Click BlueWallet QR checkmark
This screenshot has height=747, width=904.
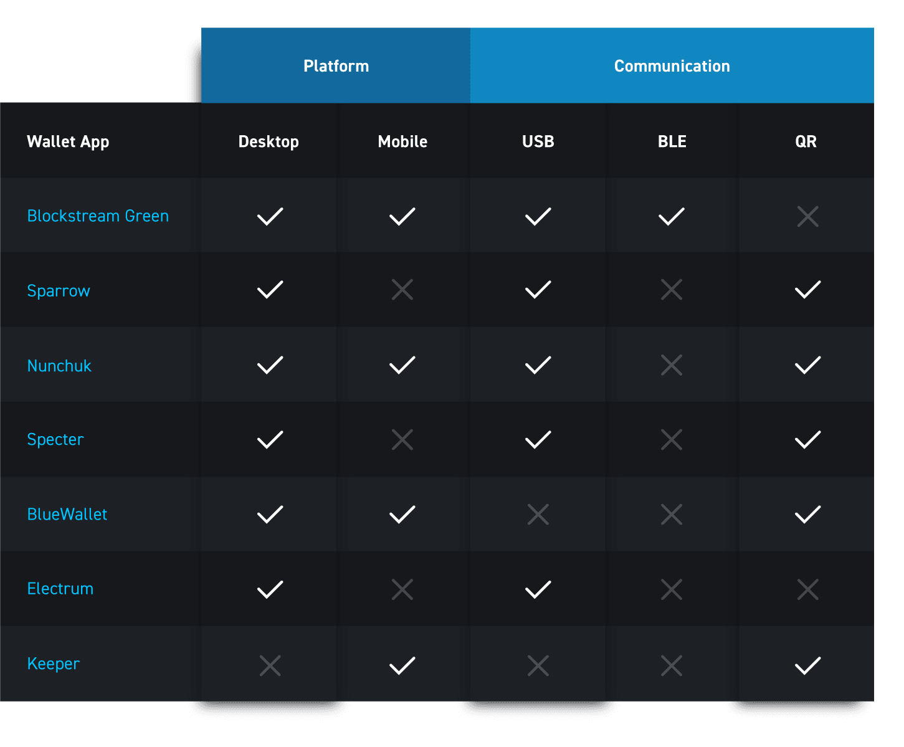click(x=808, y=515)
